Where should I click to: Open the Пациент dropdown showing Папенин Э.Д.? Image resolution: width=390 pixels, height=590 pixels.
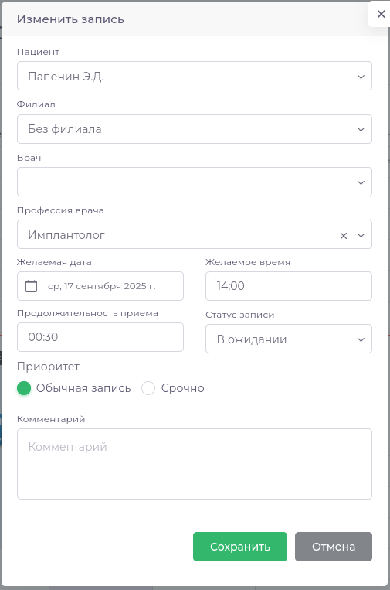point(195,76)
